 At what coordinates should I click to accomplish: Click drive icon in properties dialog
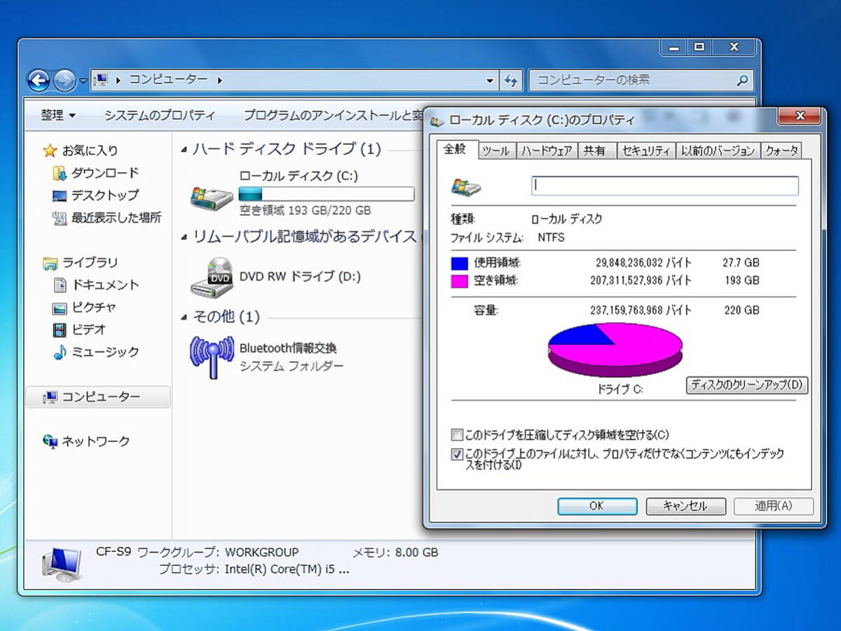[466, 186]
